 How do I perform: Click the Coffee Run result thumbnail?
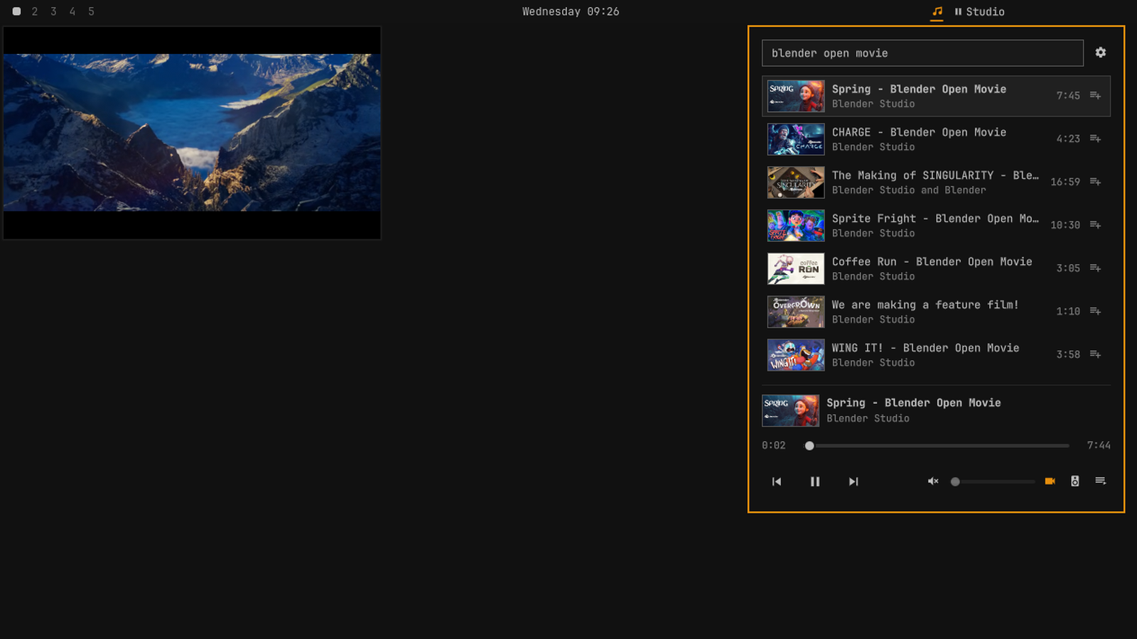(796, 268)
